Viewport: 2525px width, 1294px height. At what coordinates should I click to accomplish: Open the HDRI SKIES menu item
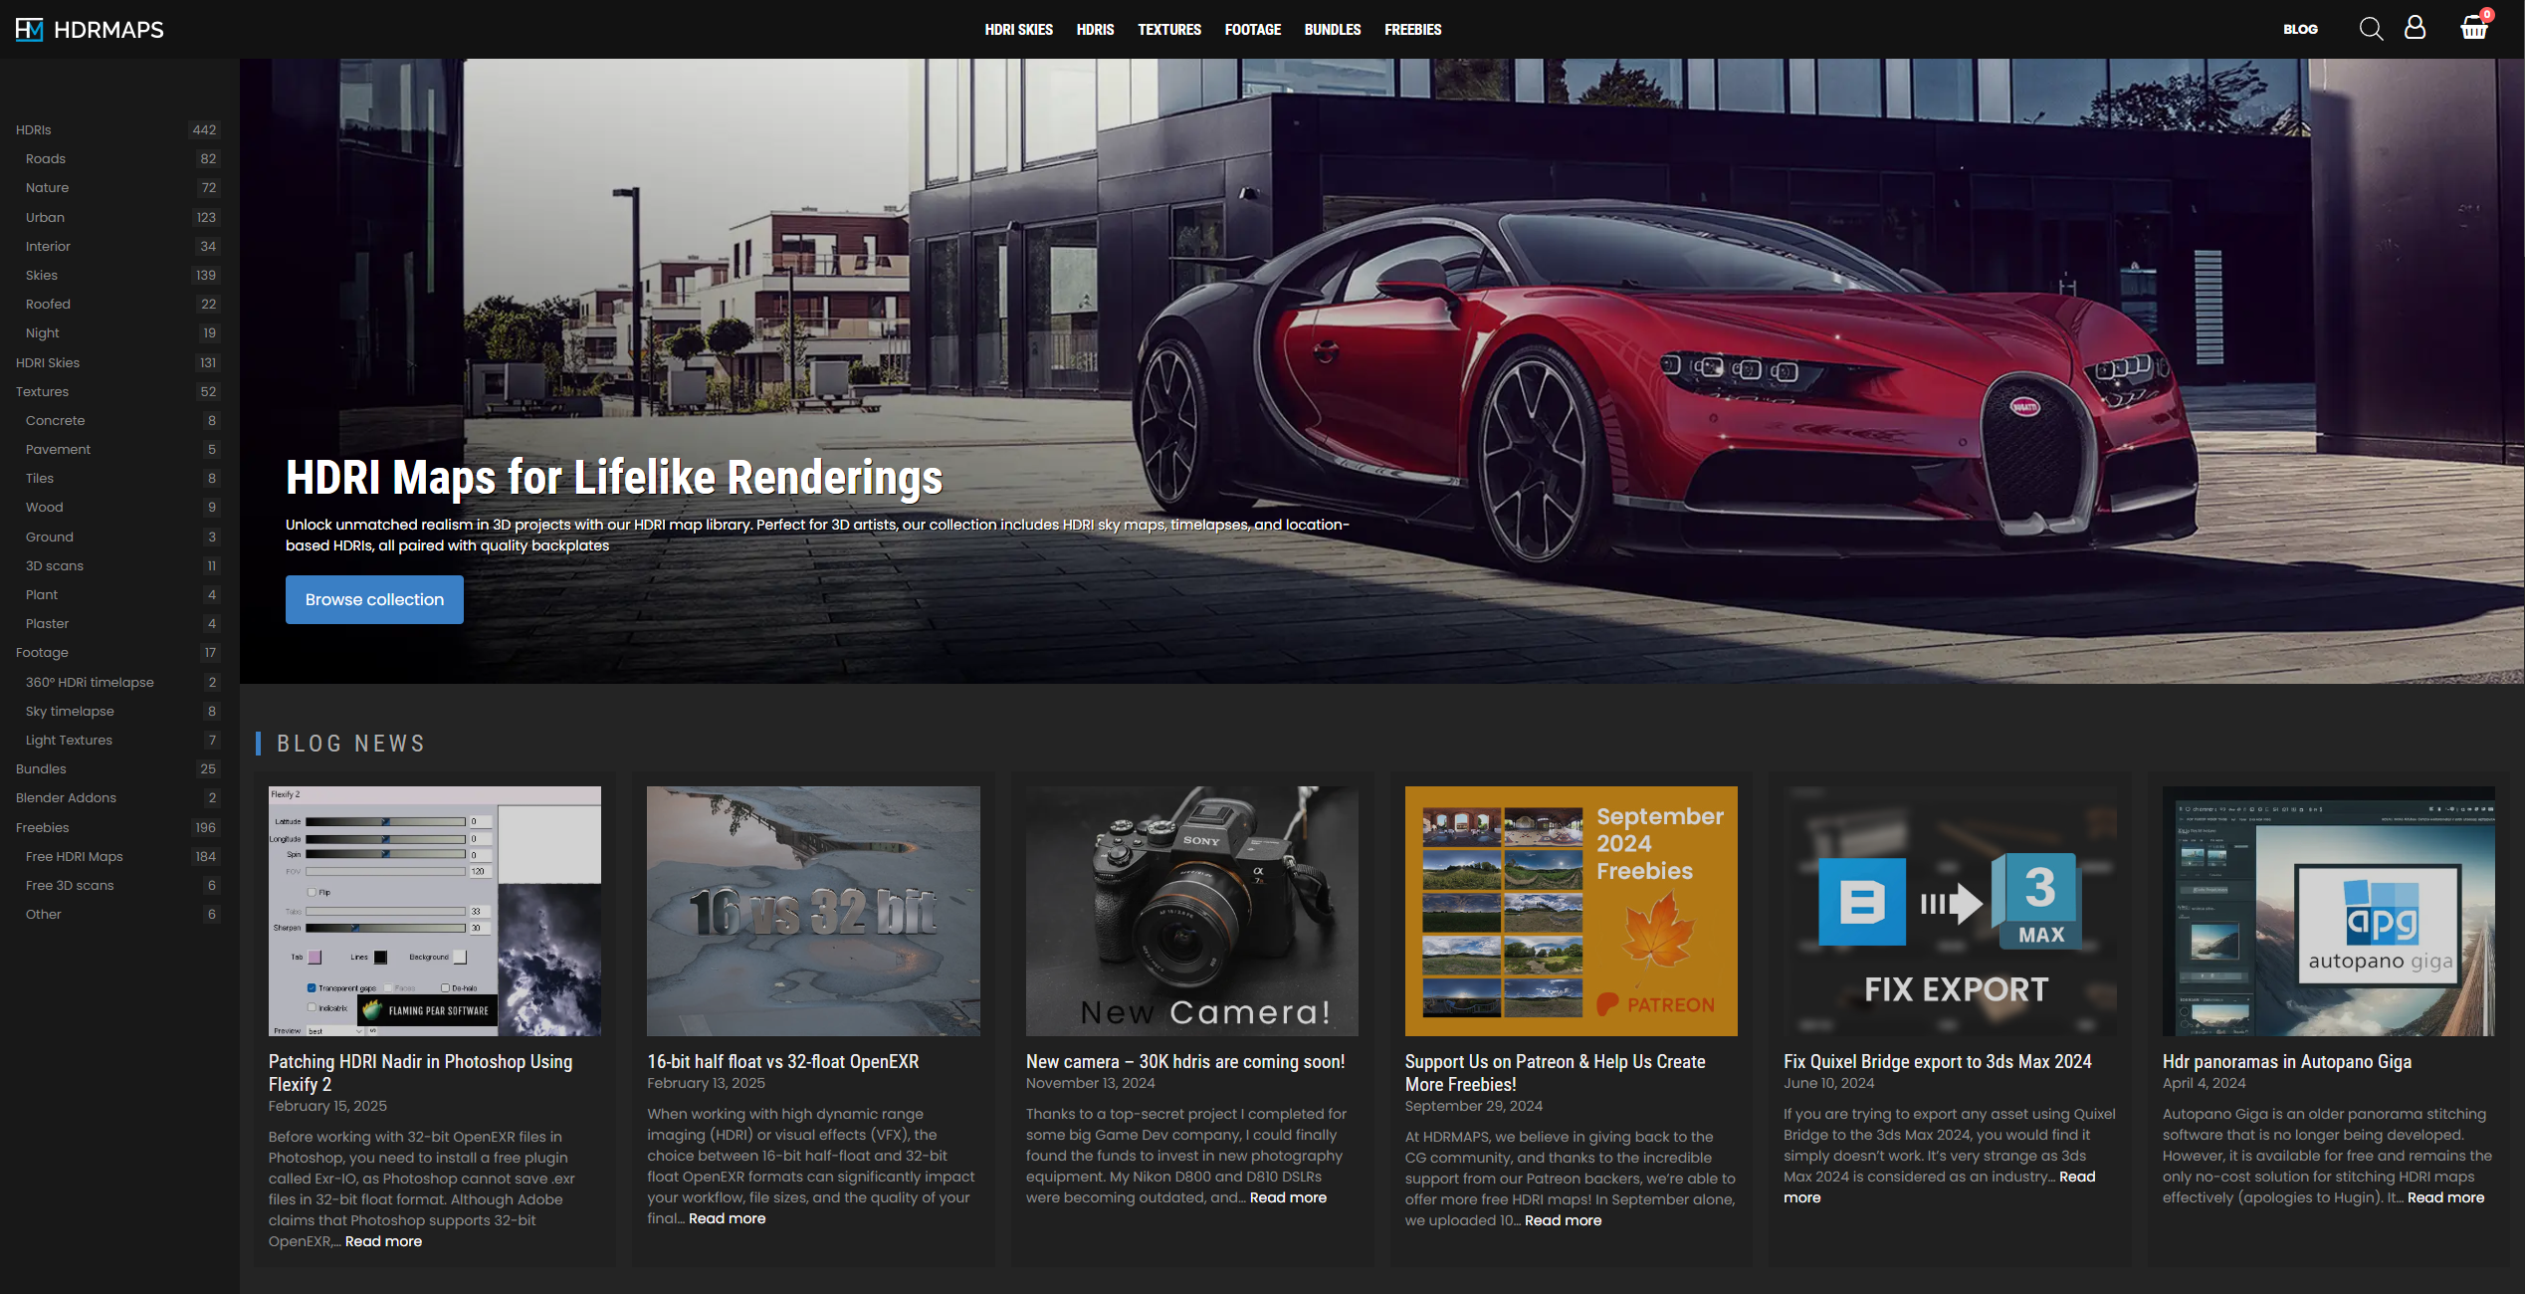(x=1018, y=30)
